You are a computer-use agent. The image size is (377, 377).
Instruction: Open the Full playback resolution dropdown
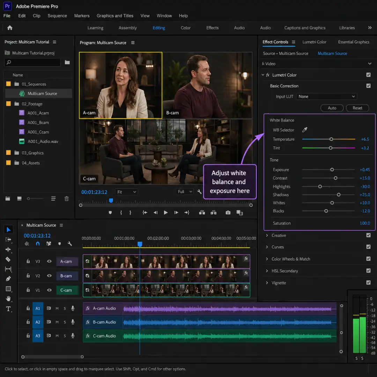(185, 192)
